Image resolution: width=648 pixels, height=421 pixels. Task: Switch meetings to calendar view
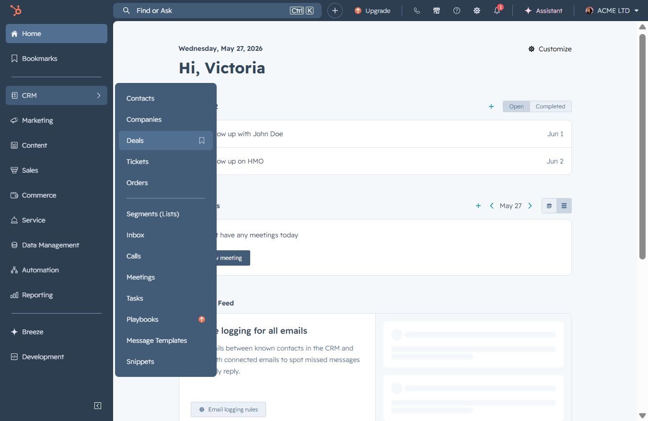click(549, 206)
